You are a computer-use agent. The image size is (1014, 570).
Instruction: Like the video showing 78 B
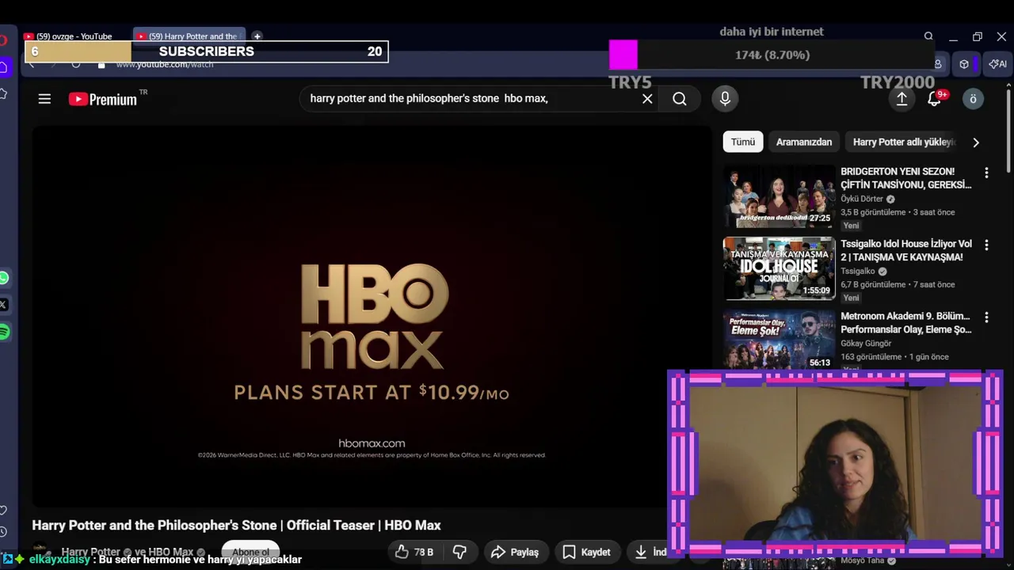[414, 552]
